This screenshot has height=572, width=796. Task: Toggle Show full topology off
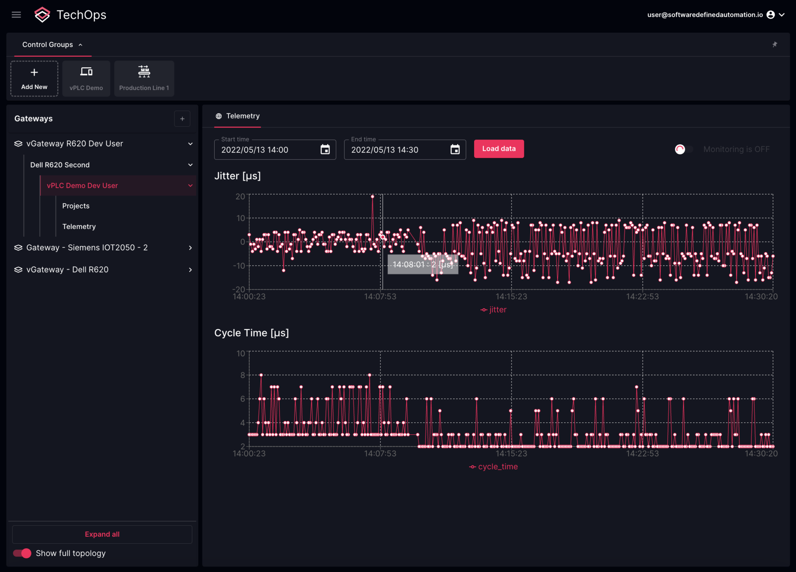[22, 553]
